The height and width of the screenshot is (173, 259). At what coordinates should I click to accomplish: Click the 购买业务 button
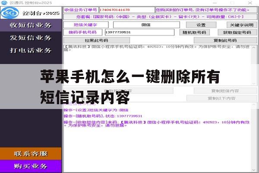coord(31,166)
